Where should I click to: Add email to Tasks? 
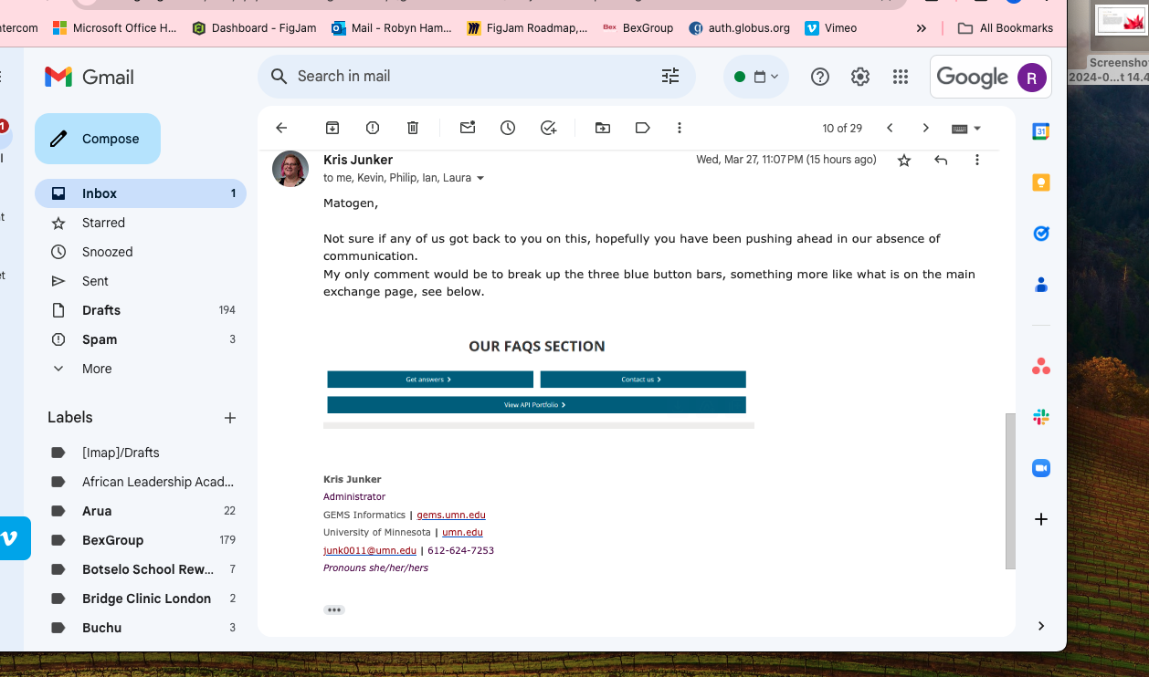point(548,129)
